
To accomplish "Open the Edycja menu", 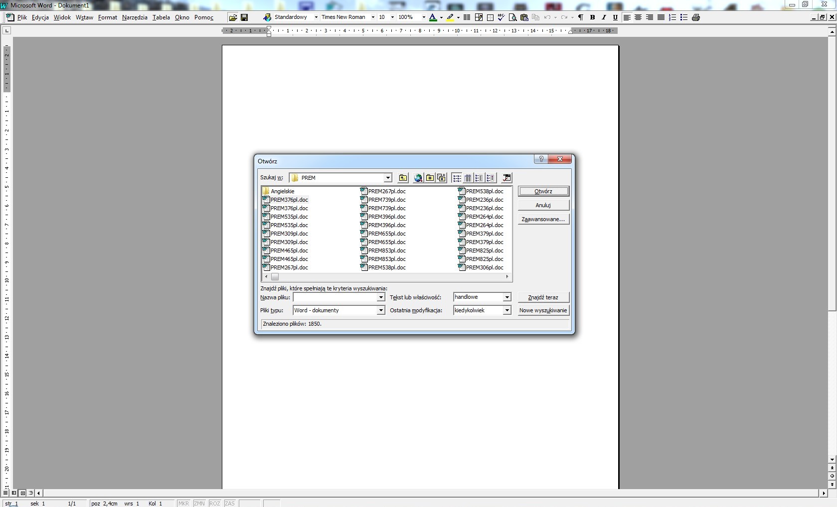I will (x=40, y=17).
